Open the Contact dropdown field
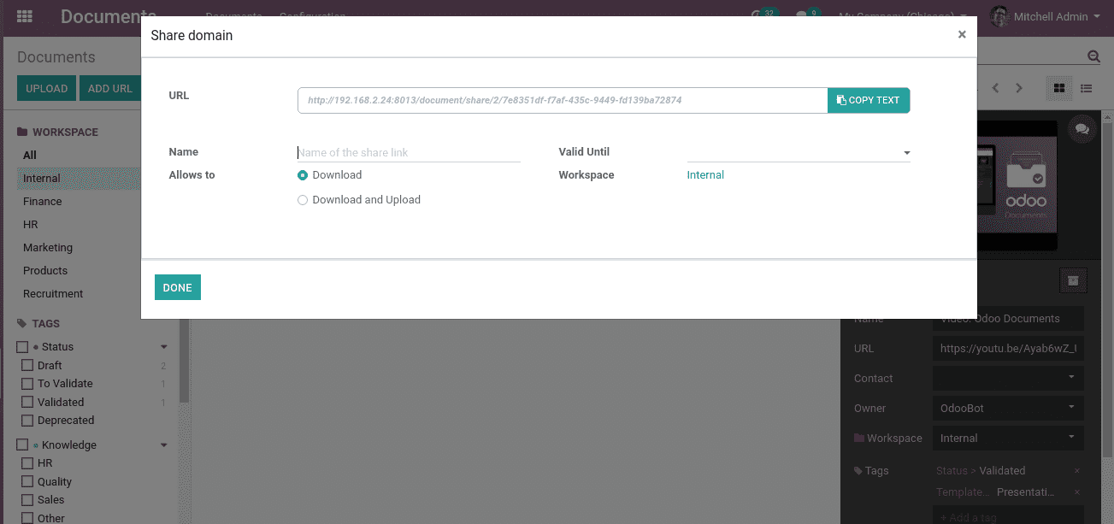 click(x=1008, y=378)
